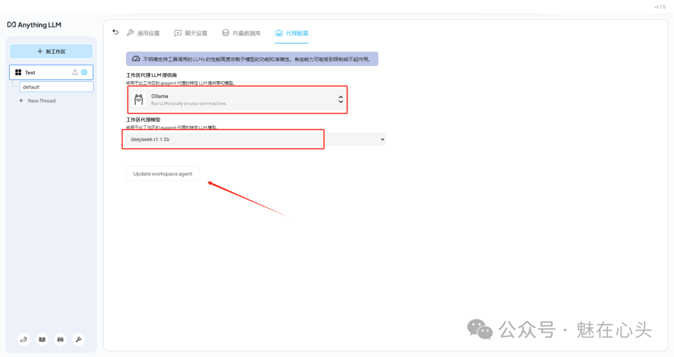Open the deepseek-r1:1.5b model dropdown
The height and width of the screenshot is (357, 674).
(255, 139)
